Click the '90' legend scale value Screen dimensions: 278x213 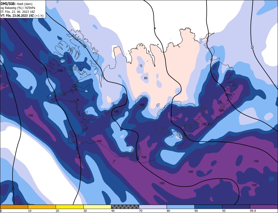point(196,211)
